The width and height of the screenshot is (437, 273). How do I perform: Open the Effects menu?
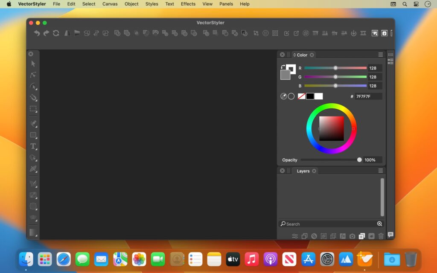[188, 4]
